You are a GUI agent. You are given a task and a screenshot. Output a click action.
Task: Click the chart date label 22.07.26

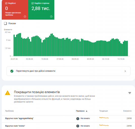point(14,59)
